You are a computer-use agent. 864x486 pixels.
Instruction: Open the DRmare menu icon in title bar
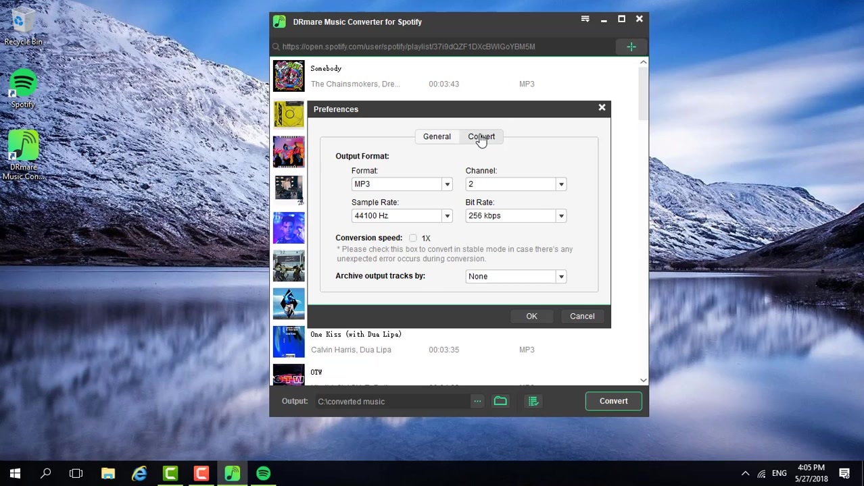[585, 20]
